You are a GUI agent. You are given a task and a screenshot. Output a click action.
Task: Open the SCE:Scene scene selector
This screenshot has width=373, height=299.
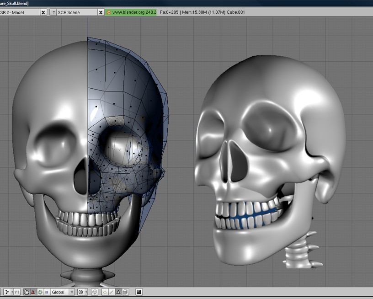click(x=78, y=12)
